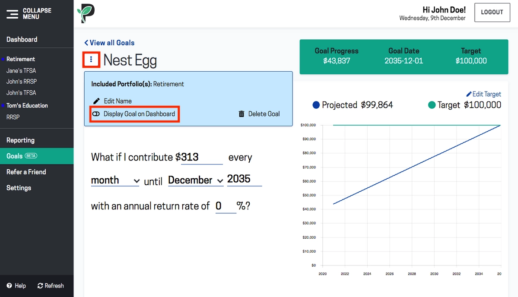Select the Retirement portfolio group
The width and height of the screenshot is (518, 297).
20,59
